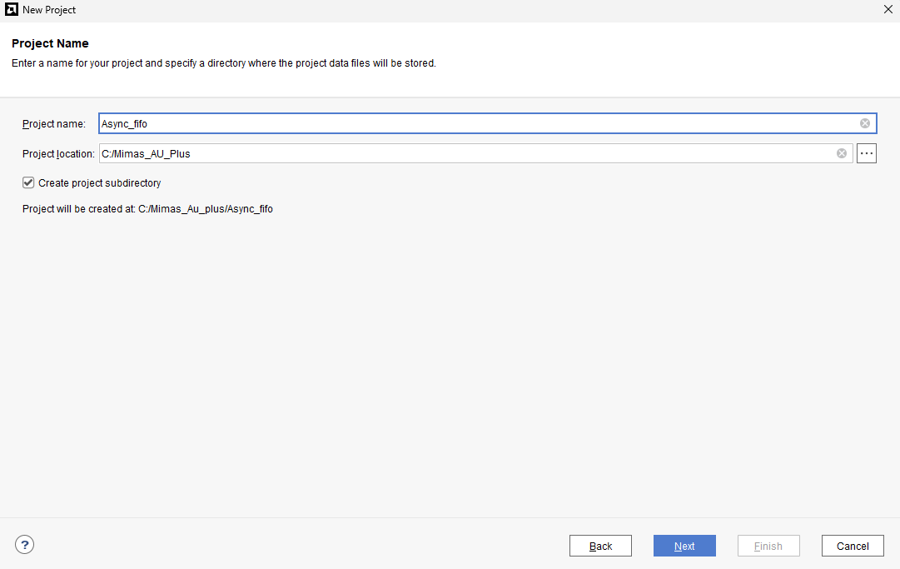
Task: Open help via the question mark icon
Action: point(25,545)
